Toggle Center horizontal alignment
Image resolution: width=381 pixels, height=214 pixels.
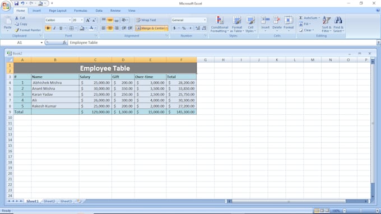click(x=110, y=28)
